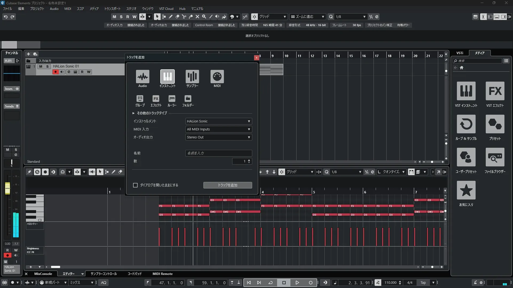
Task: Open Loops & Samples in the media rack
Action: click(466, 124)
